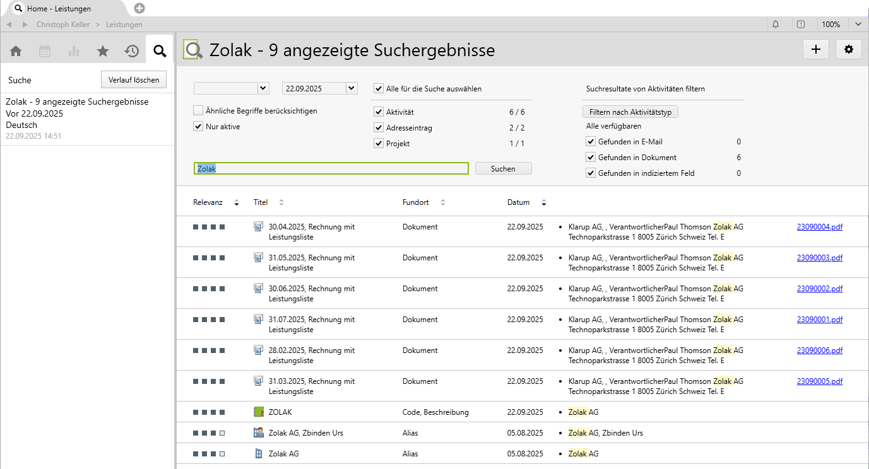Uncheck the 'Nur aktive' checkbox
This screenshot has width=869, height=469.
[x=198, y=126]
